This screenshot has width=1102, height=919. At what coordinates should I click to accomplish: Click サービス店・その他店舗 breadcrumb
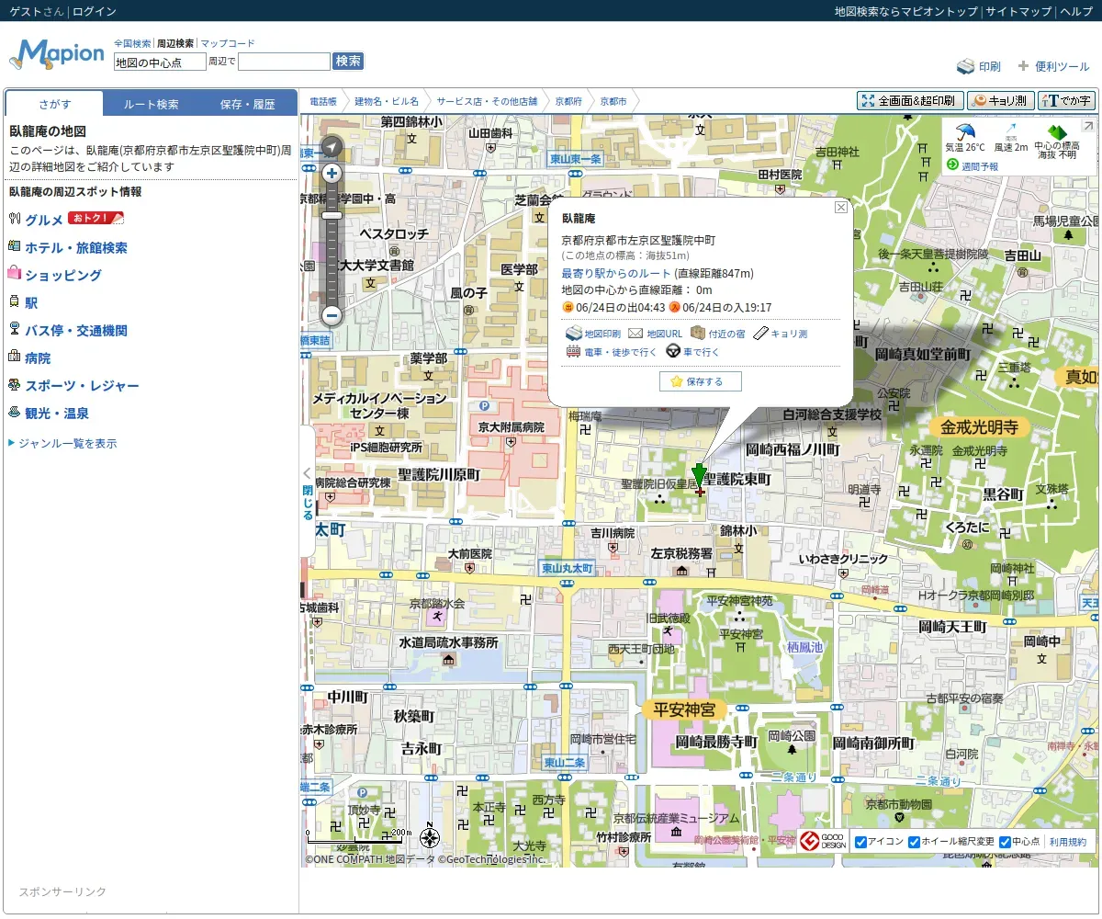coord(487,101)
